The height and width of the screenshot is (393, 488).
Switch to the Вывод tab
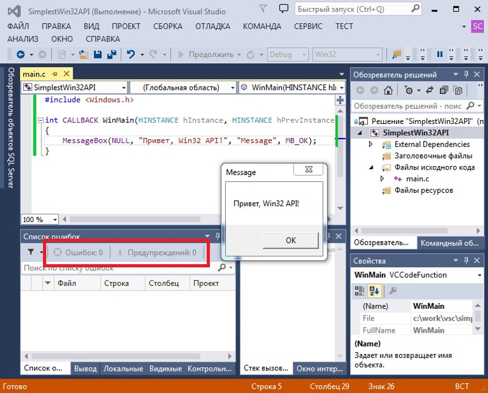point(85,369)
